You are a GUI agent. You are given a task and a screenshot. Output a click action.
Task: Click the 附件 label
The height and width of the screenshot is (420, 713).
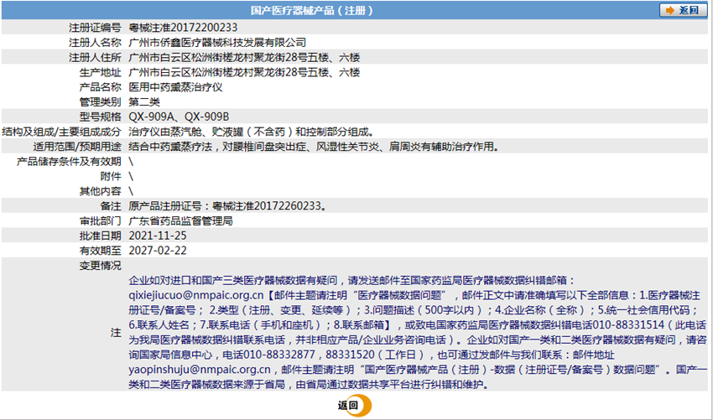pos(111,176)
